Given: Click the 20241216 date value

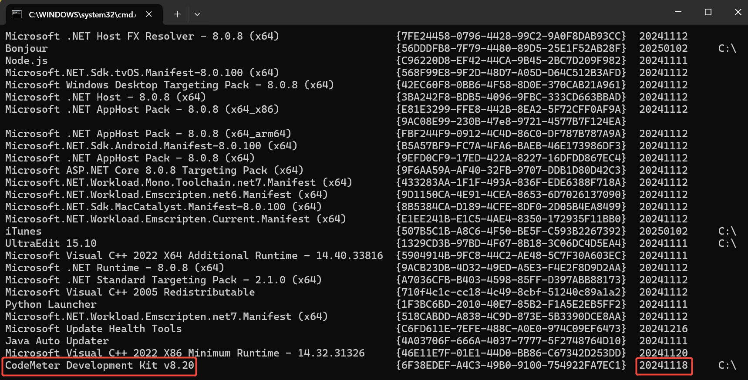Looking at the screenshot, I should point(664,329).
